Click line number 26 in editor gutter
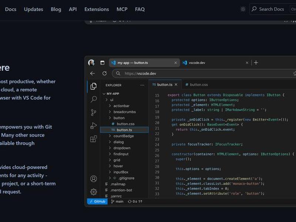 click(x=157, y=155)
